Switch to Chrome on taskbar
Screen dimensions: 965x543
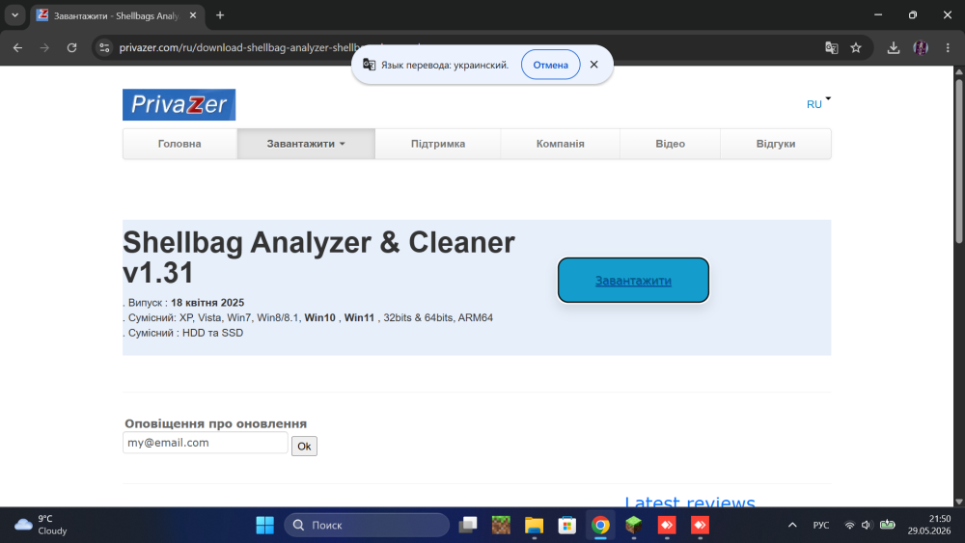click(600, 526)
